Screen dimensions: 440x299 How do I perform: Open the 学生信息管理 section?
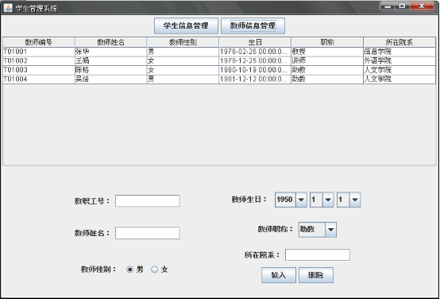[186, 26]
